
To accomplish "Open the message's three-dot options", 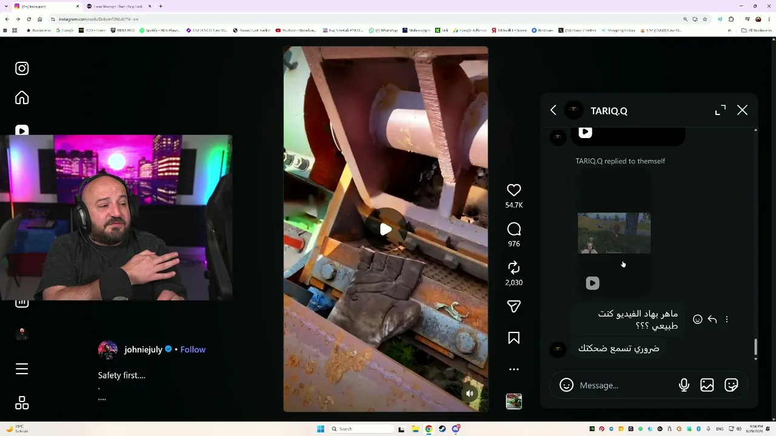I will pos(727,319).
